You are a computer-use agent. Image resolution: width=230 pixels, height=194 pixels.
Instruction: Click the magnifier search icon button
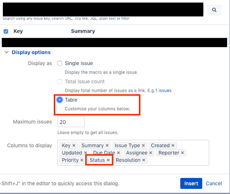(214, 10)
